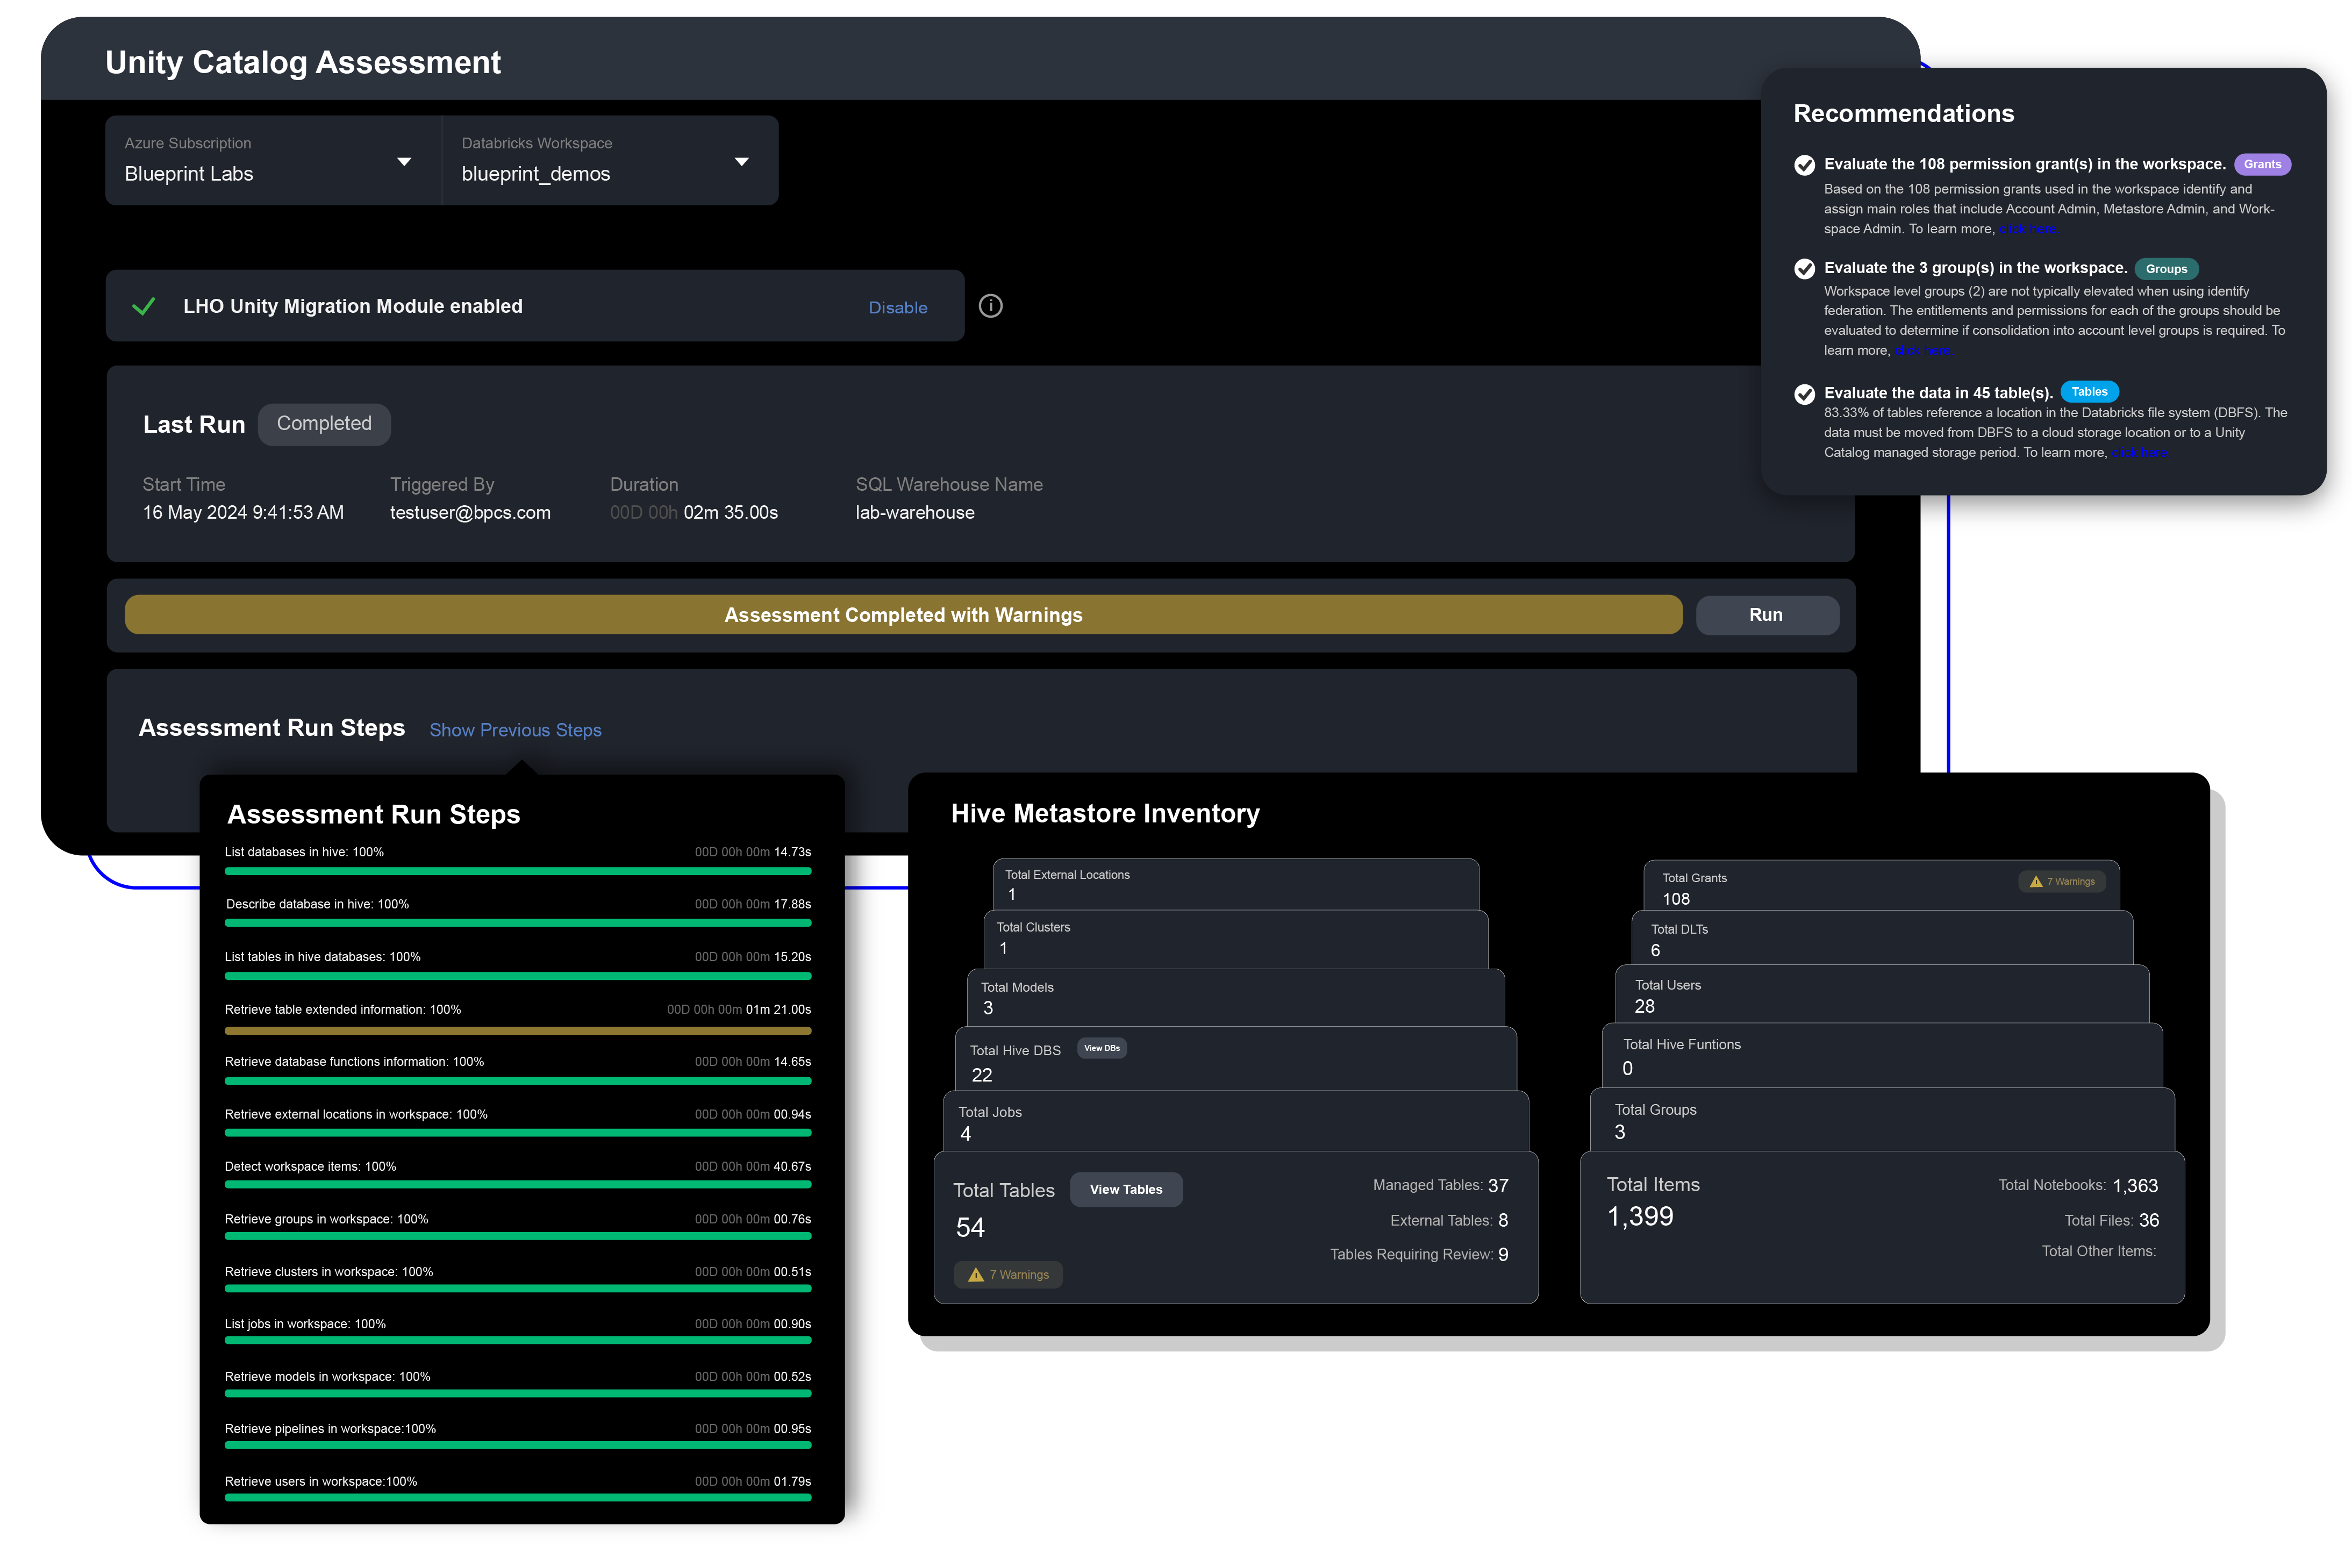Click 'click here' link under tables recommendation
This screenshot has height=1568, width=2352.
pyautogui.click(x=2139, y=453)
